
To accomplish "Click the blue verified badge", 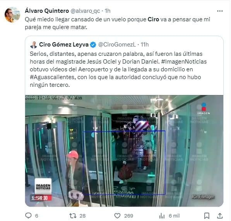I will 93,45.
